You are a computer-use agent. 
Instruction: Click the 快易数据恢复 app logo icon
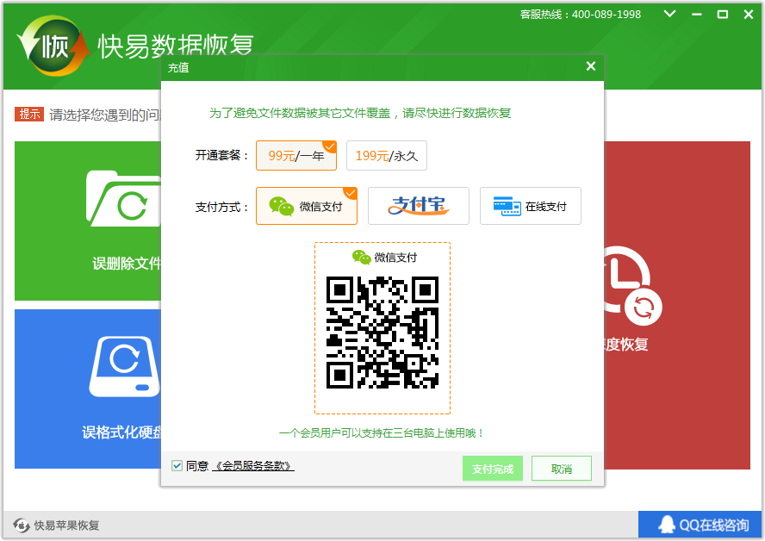point(54,46)
